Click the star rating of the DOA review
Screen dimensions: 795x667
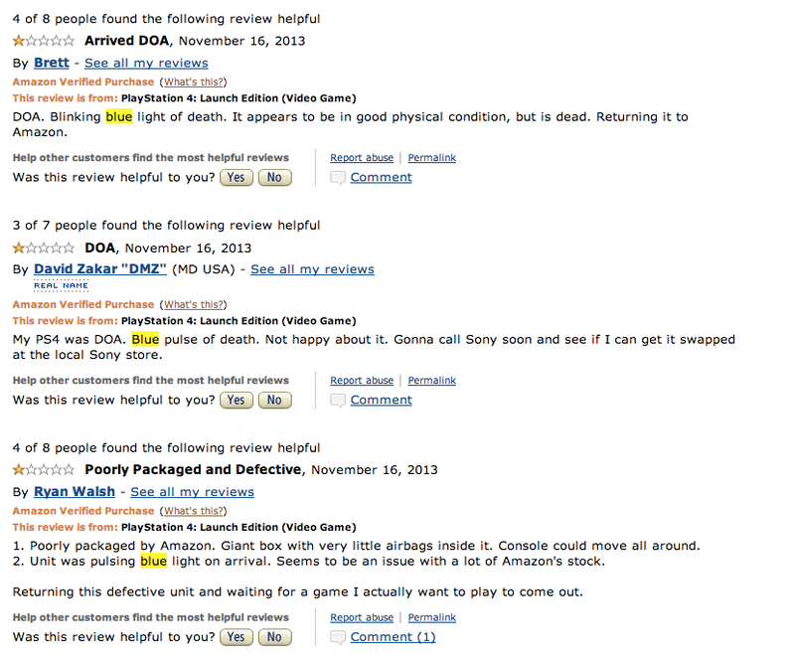click(44, 249)
